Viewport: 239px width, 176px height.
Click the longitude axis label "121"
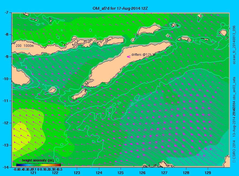click(x=33, y=173)
